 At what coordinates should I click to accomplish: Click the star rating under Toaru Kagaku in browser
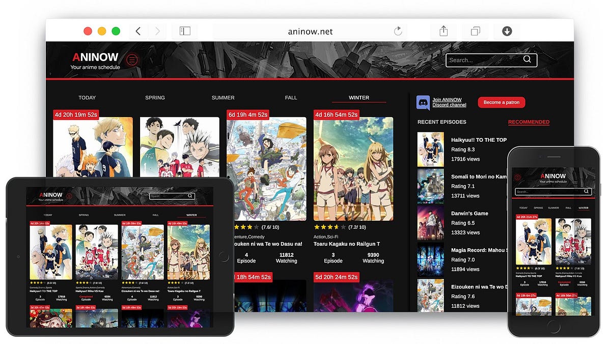330,227
